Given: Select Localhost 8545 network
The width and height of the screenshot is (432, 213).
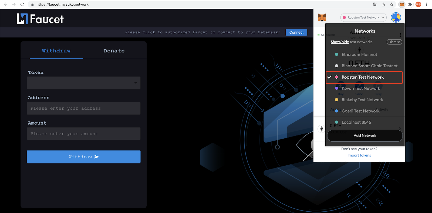Looking at the screenshot, I should click(365, 122).
